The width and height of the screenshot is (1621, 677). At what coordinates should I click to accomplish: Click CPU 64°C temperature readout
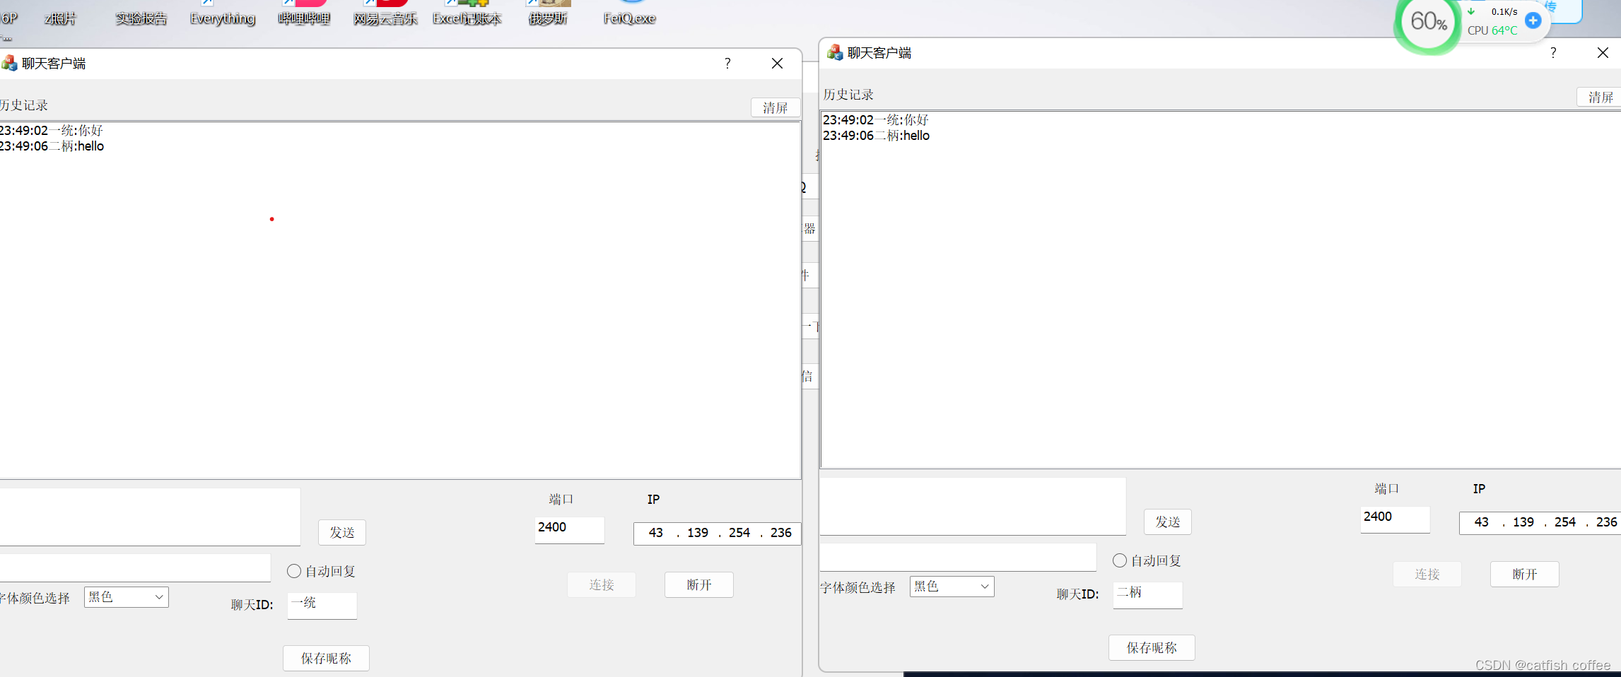tap(1492, 30)
